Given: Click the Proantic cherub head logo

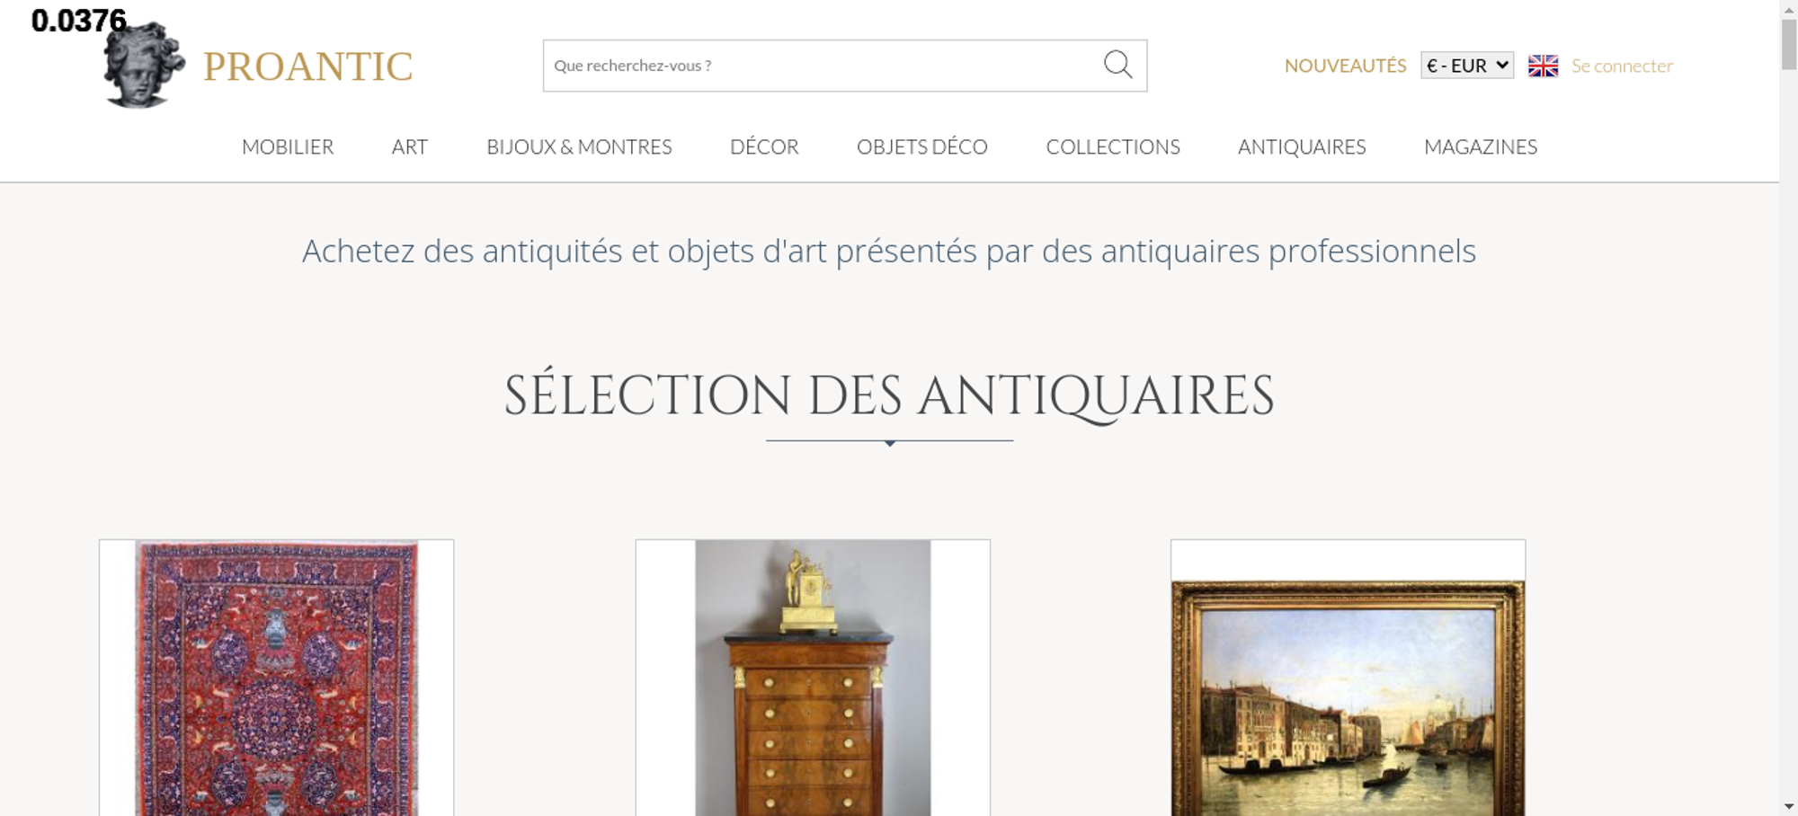Looking at the screenshot, I should pyautogui.click(x=144, y=65).
